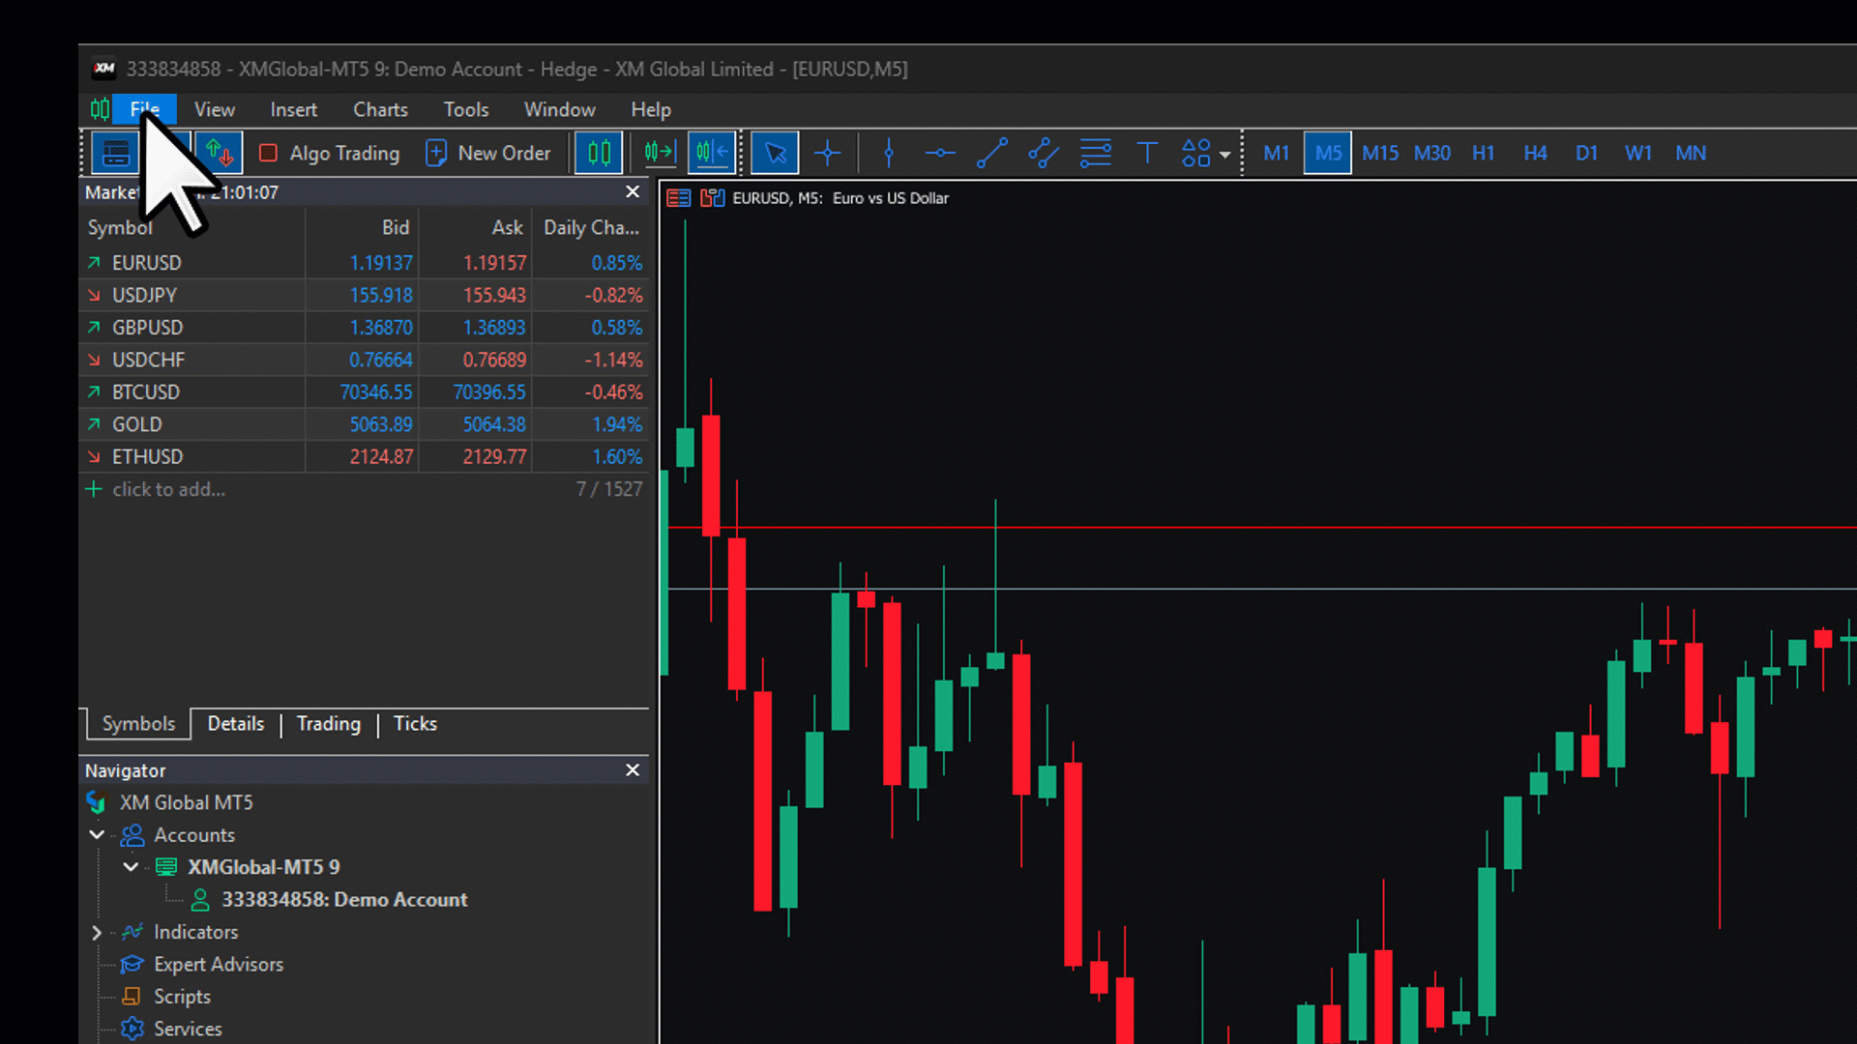Select the crosshair tool
1857x1044 pixels.
828,153
